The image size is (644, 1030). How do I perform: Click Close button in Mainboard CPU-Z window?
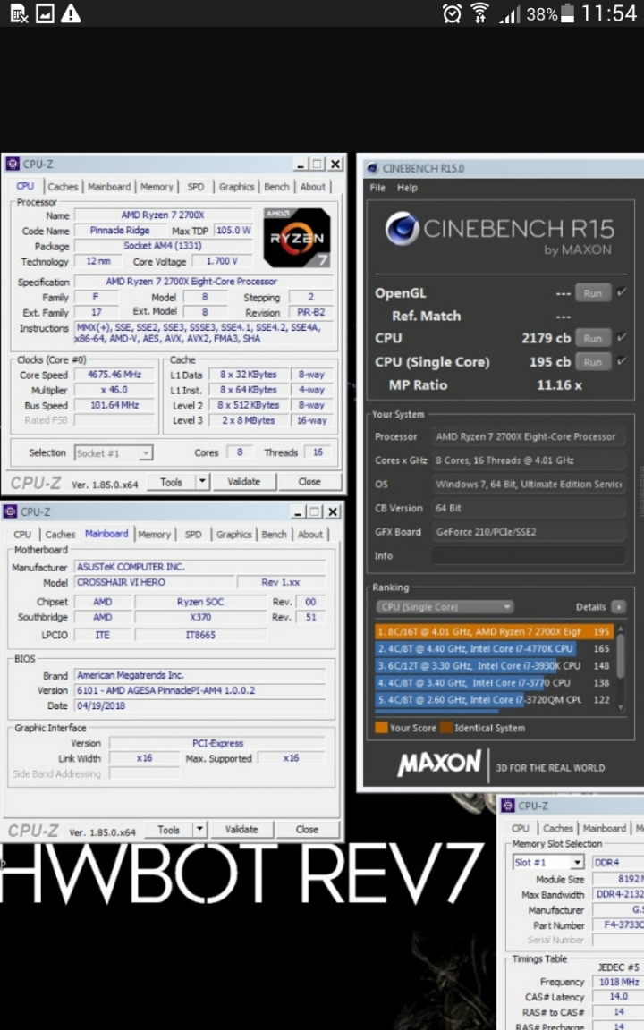(x=307, y=830)
